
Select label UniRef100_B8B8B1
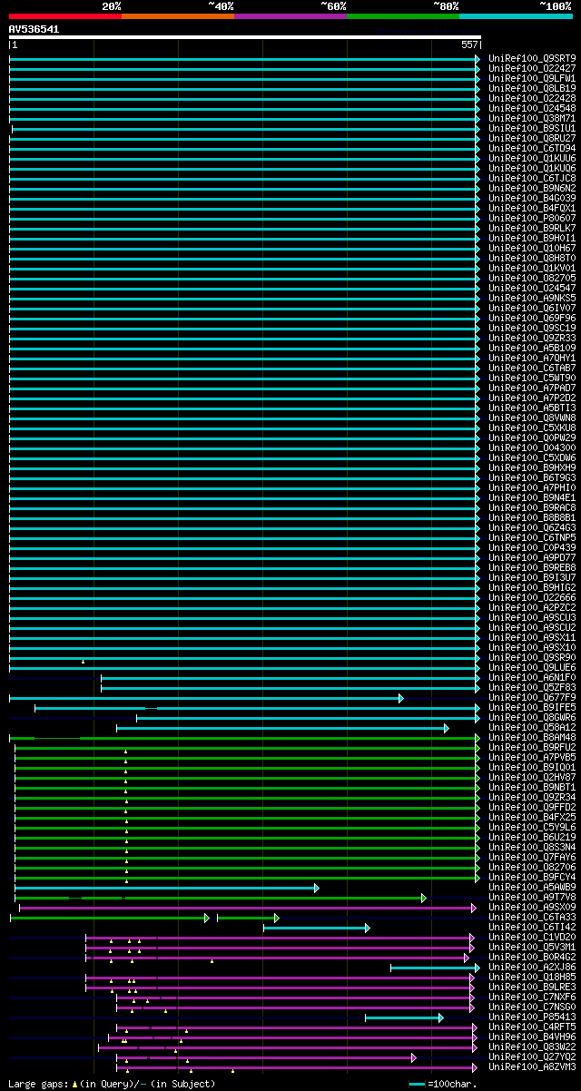(x=532, y=517)
